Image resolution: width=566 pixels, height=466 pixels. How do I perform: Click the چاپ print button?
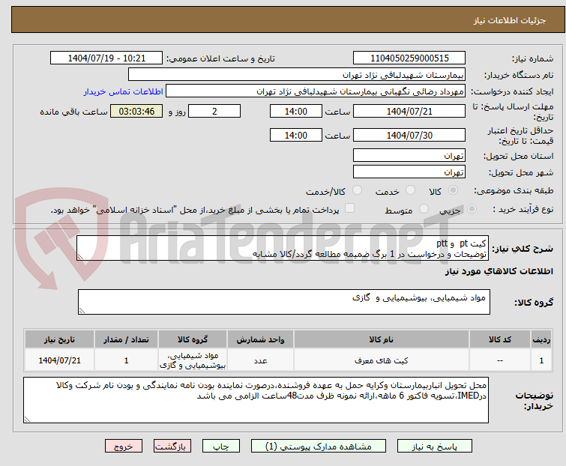click(x=220, y=447)
